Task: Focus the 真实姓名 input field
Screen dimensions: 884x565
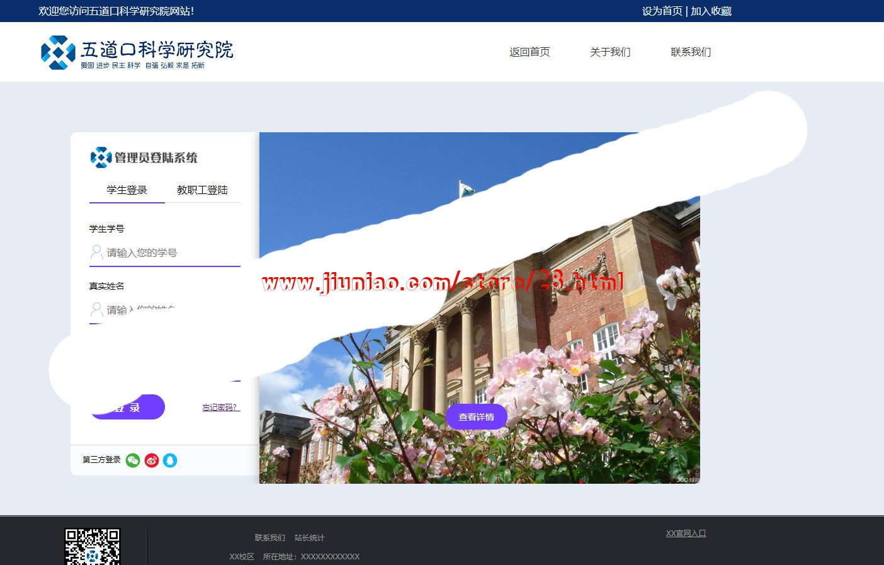Action: tap(165, 311)
